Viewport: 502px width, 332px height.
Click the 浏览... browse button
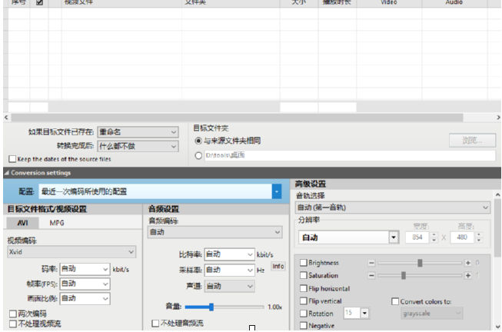point(472,141)
